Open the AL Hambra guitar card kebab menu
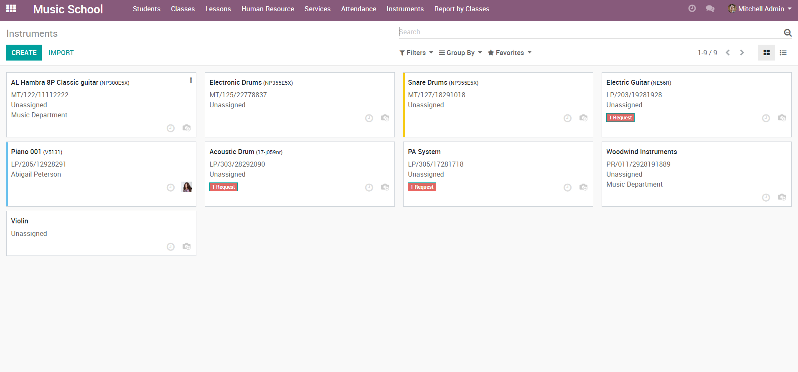798x372 pixels. point(191,80)
